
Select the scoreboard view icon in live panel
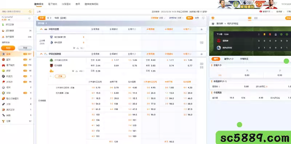pyautogui.click(x=250, y=18)
